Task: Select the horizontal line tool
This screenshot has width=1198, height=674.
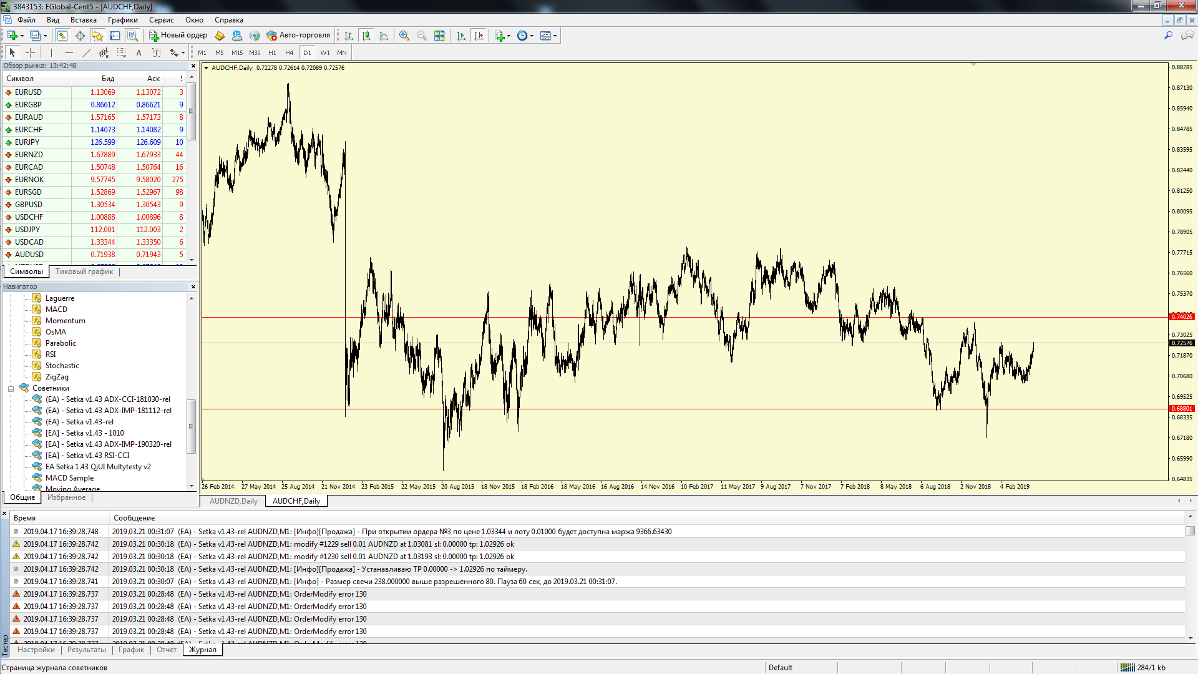Action: (69, 52)
